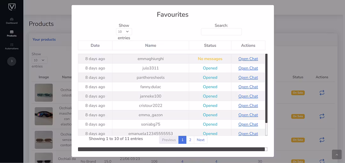The height and width of the screenshot is (163, 345).
Task: Click the refresh icon for first product
Action: click(322, 93)
